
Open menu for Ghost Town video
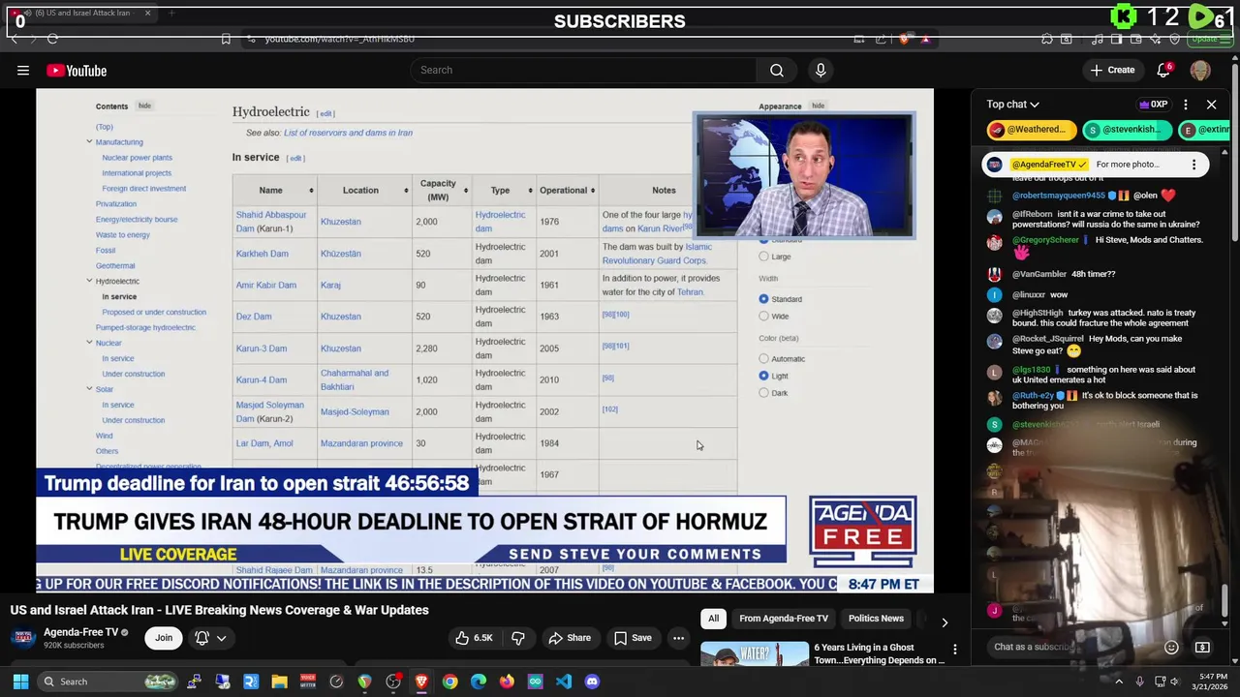coord(955,650)
